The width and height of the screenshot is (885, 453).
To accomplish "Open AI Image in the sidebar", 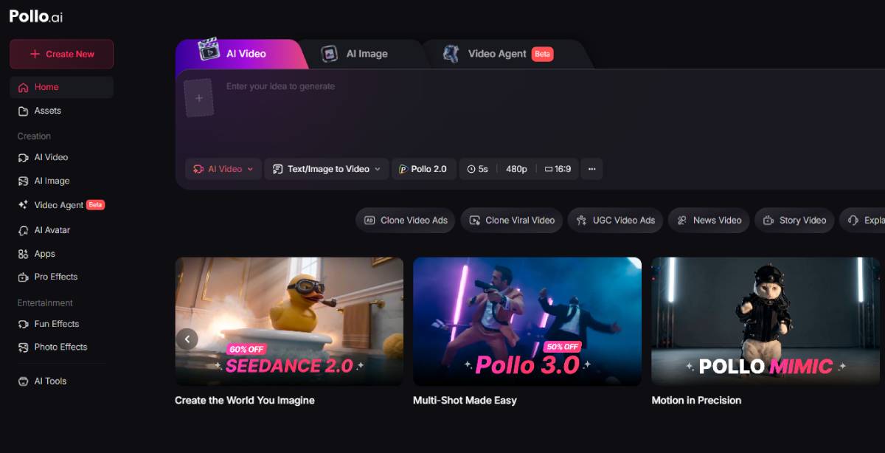I will click(x=62, y=181).
